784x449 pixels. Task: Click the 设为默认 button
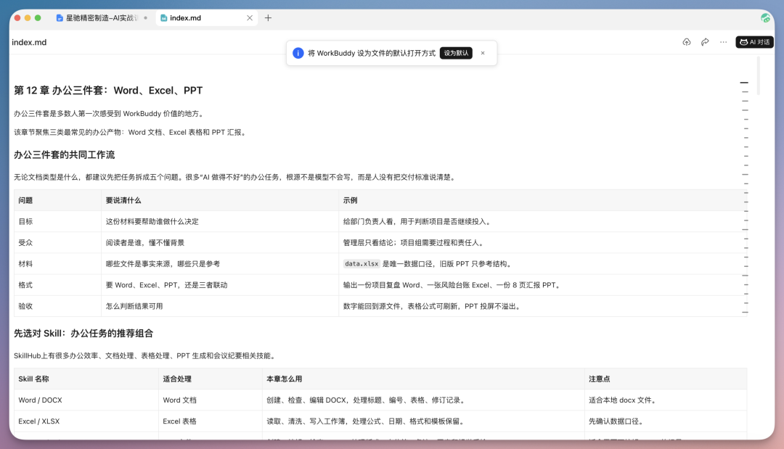(x=456, y=53)
